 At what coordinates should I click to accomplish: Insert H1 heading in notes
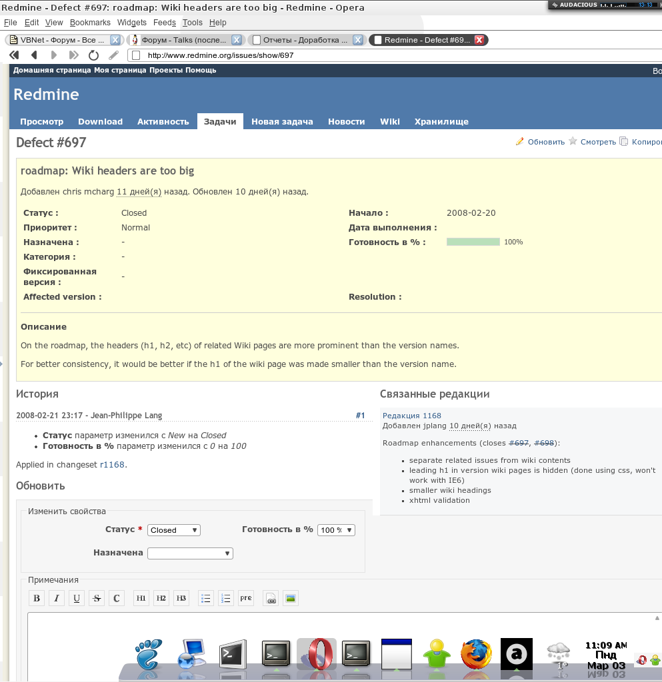pyautogui.click(x=141, y=598)
